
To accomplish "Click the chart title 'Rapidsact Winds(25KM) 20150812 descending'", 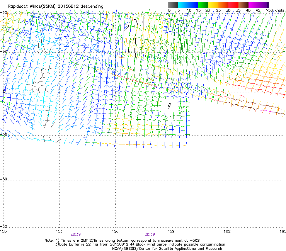I will (55, 7).
